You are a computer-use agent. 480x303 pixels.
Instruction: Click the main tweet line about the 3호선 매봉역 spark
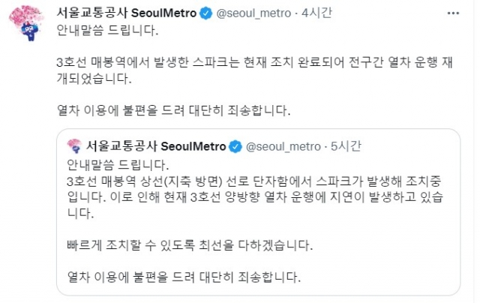tap(255, 62)
